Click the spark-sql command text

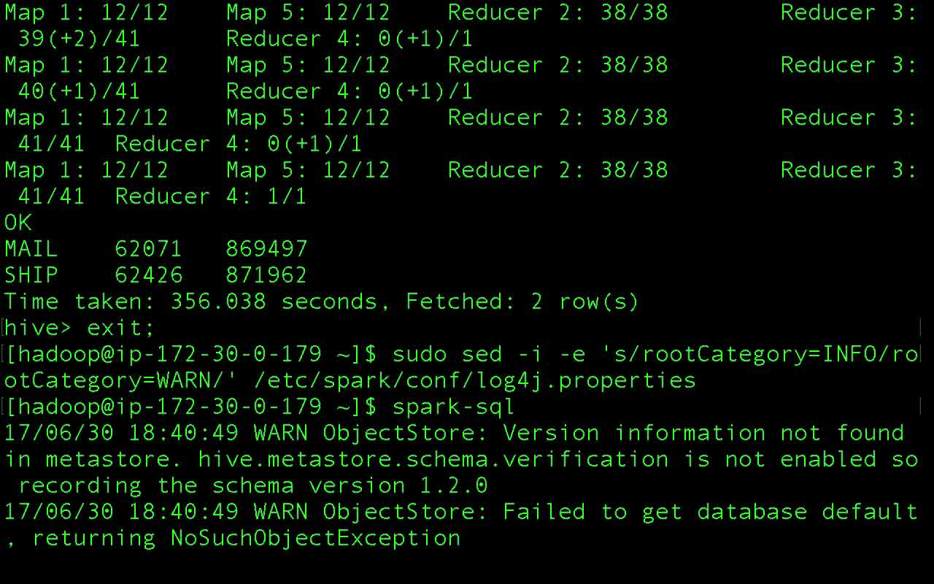453,407
